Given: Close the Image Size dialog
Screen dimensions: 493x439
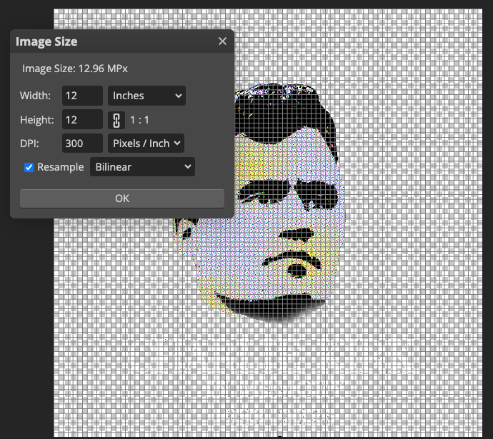Looking at the screenshot, I should click(x=222, y=41).
